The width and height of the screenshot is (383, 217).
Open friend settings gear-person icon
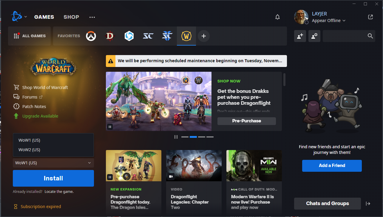tap(314, 36)
